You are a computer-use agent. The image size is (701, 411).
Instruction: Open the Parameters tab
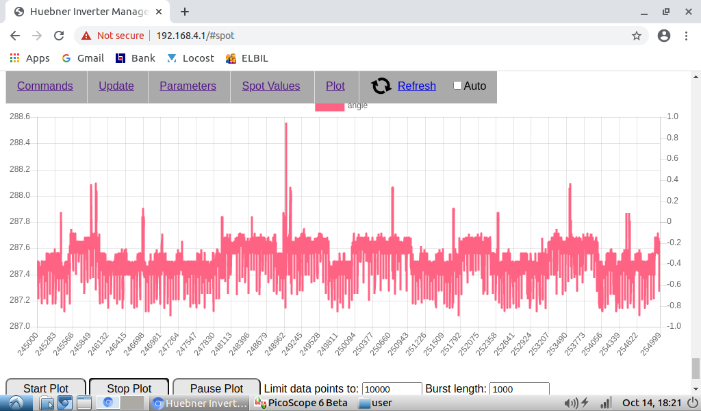[188, 86]
